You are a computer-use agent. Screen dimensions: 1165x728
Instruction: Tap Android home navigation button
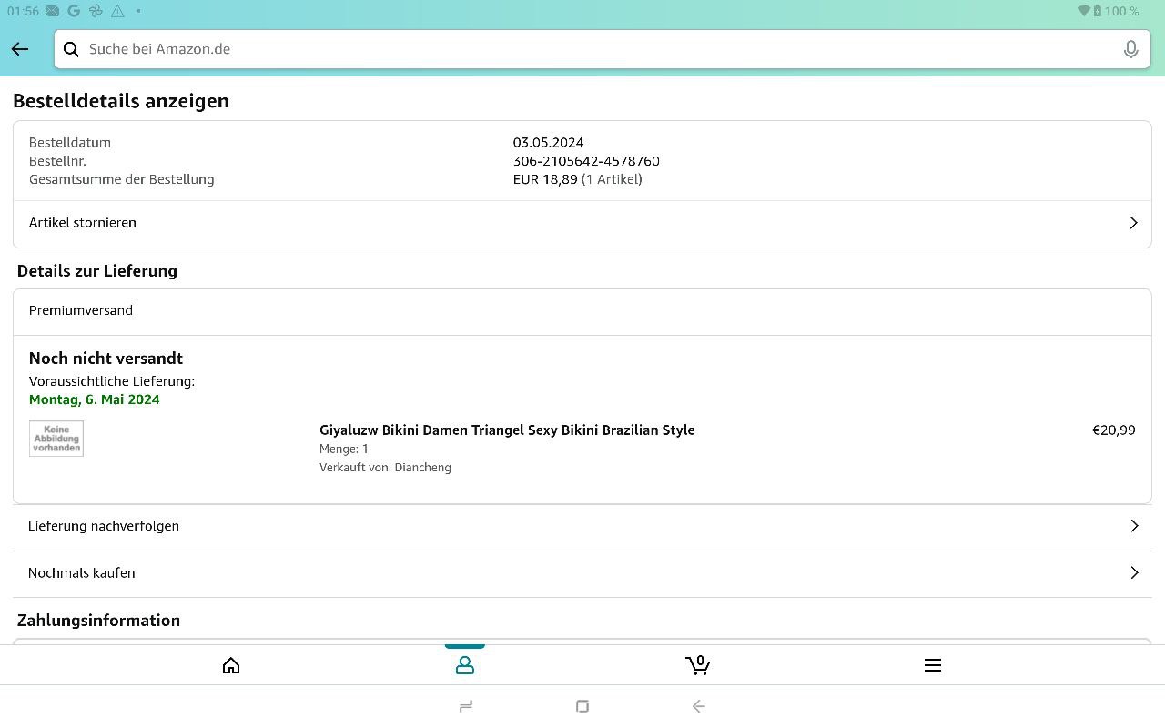(582, 706)
